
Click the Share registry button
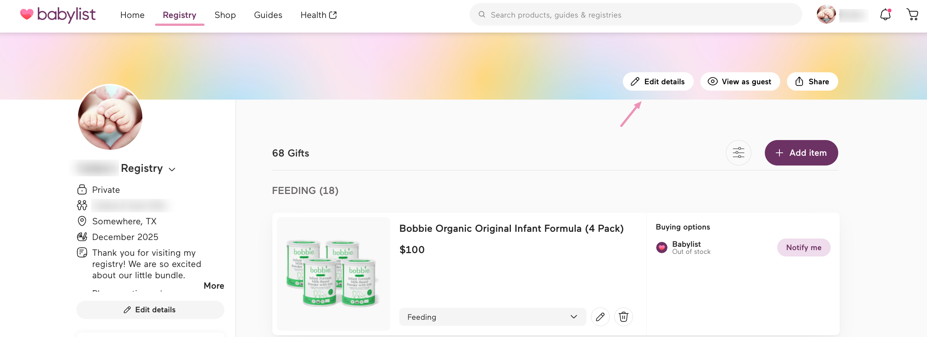click(812, 82)
